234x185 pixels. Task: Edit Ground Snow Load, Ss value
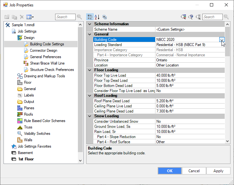pyautogui.click(x=190, y=127)
